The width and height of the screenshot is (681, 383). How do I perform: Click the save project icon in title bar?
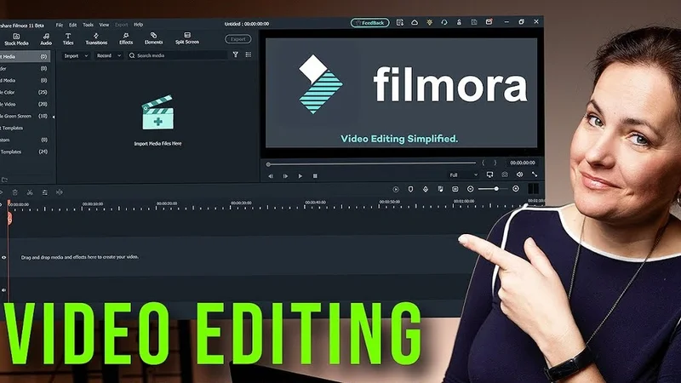(474, 22)
